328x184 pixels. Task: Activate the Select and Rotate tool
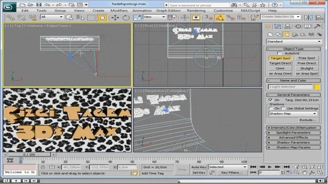126,18
